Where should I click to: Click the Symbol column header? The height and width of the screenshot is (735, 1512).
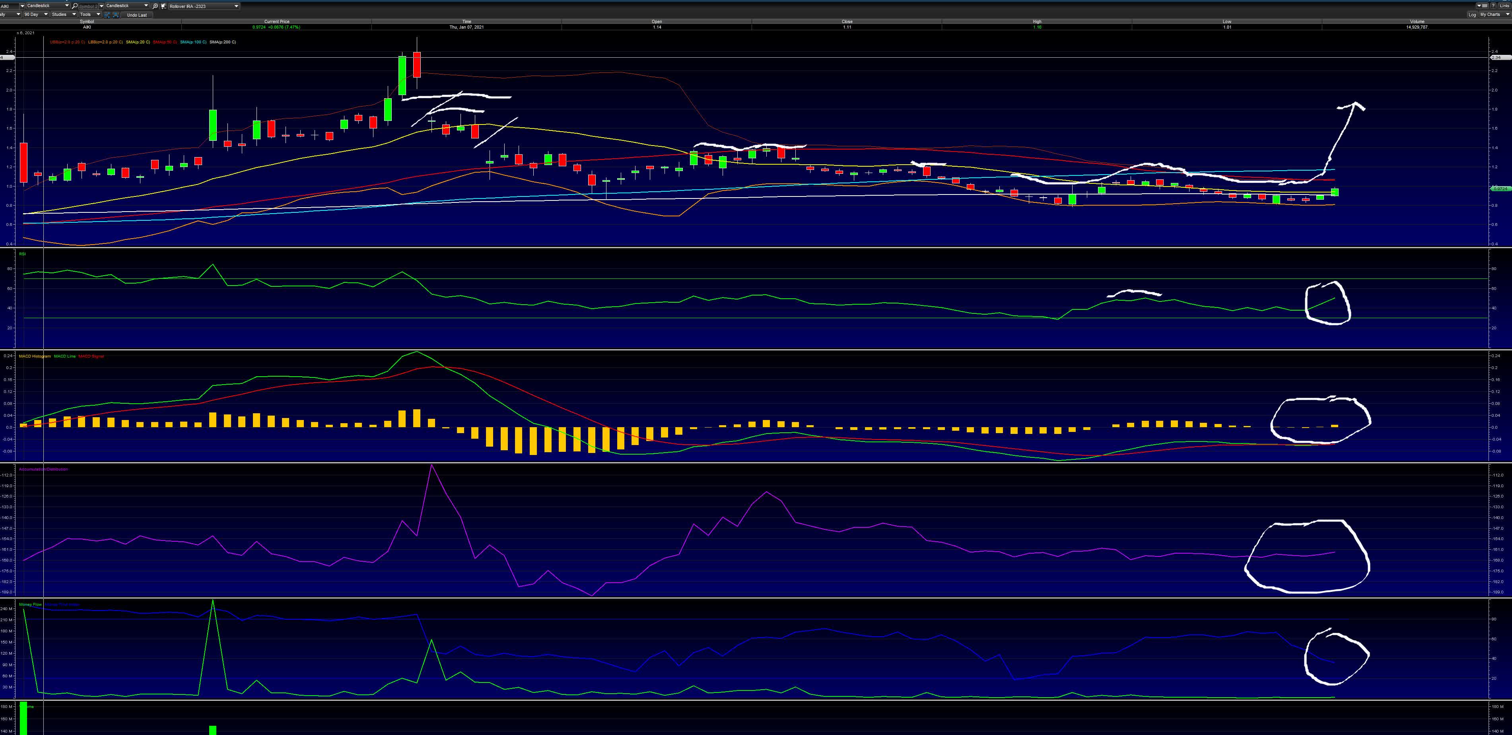[x=86, y=22]
